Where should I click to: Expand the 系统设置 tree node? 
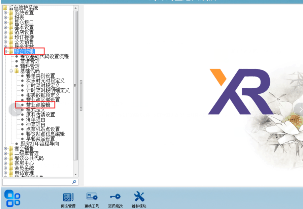pos(5,13)
